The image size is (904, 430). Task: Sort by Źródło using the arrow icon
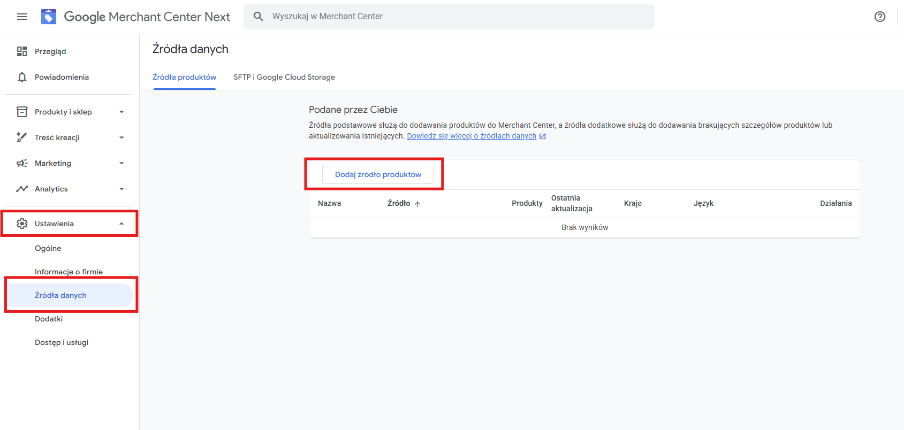(x=417, y=204)
